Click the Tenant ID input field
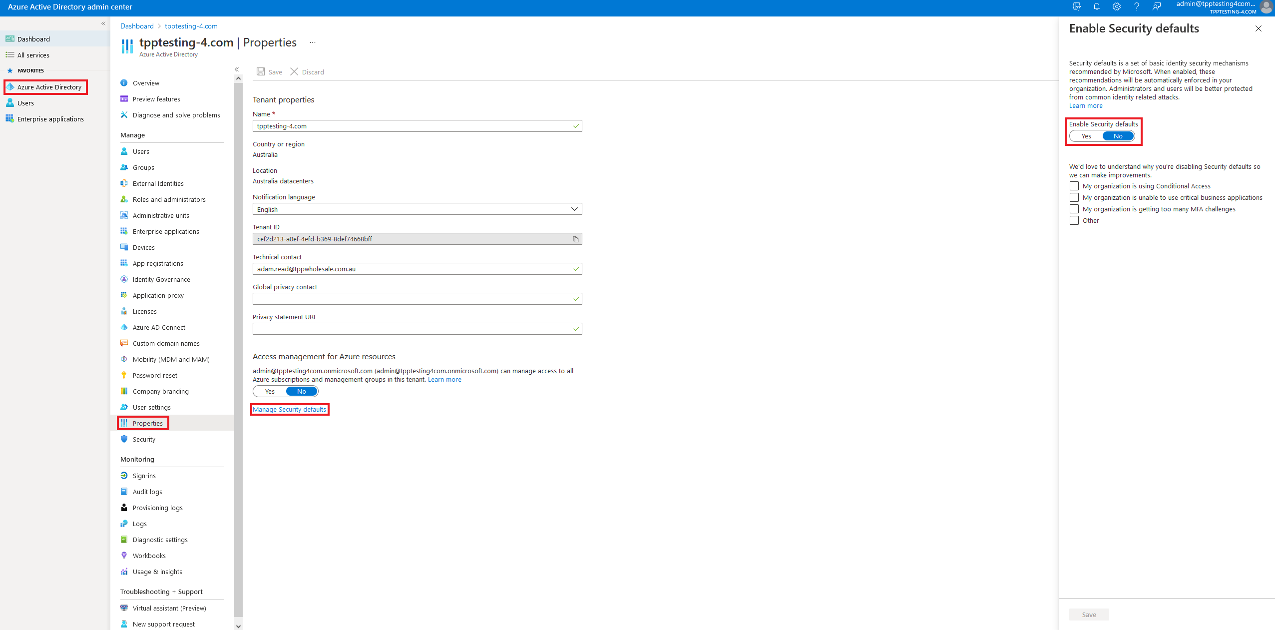The width and height of the screenshot is (1275, 630). pyautogui.click(x=417, y=238)
